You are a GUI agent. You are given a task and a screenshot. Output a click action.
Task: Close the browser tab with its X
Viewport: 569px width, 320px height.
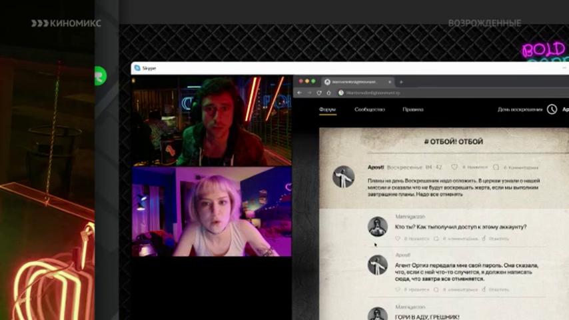(x=390, y=82)
